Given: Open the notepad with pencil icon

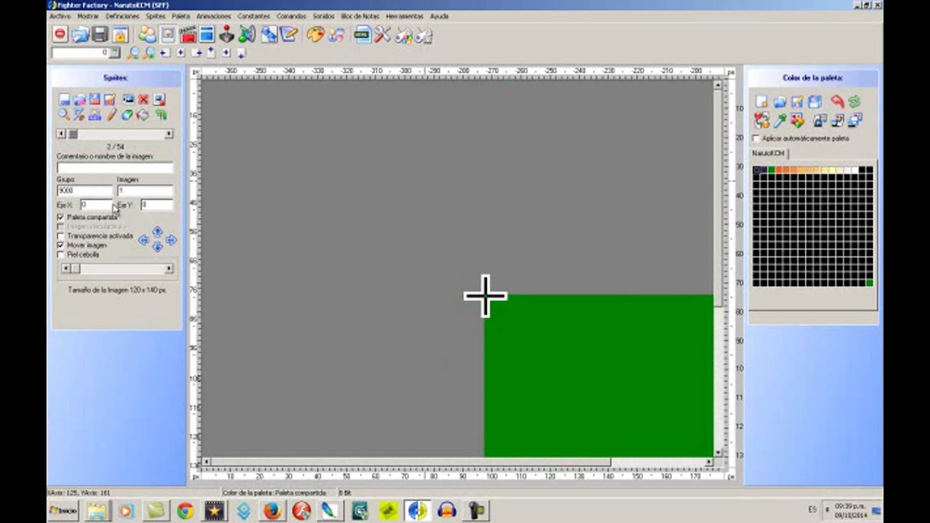Looking at the screenshot, I should [x=289, y=34].
